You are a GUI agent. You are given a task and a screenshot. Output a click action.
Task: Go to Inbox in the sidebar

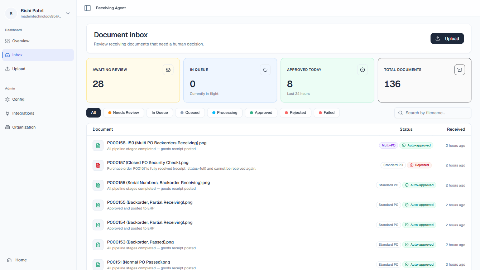[x=38, y=55]
